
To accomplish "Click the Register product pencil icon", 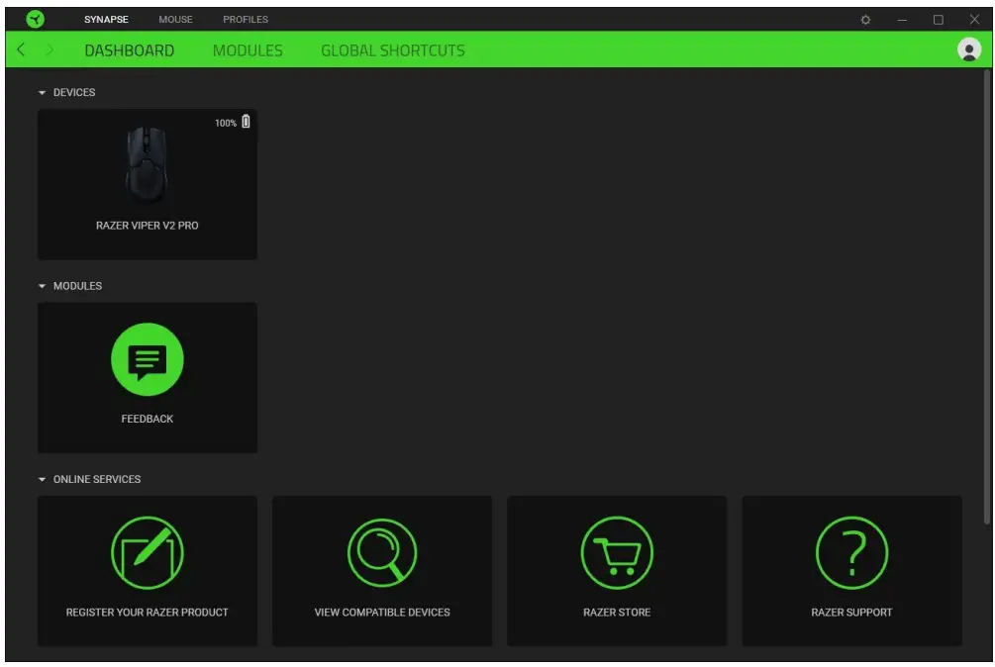I will (x=148, y=553).
